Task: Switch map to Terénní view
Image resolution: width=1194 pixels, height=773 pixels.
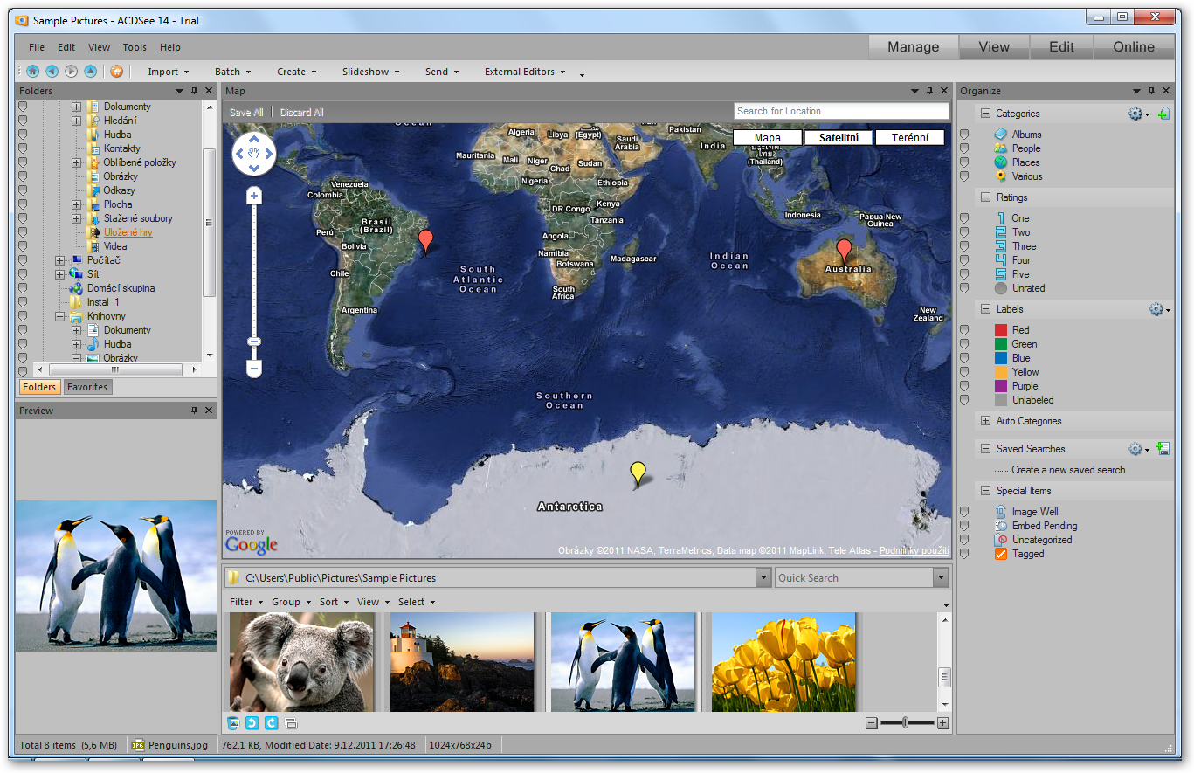Action: coord(909,138)
